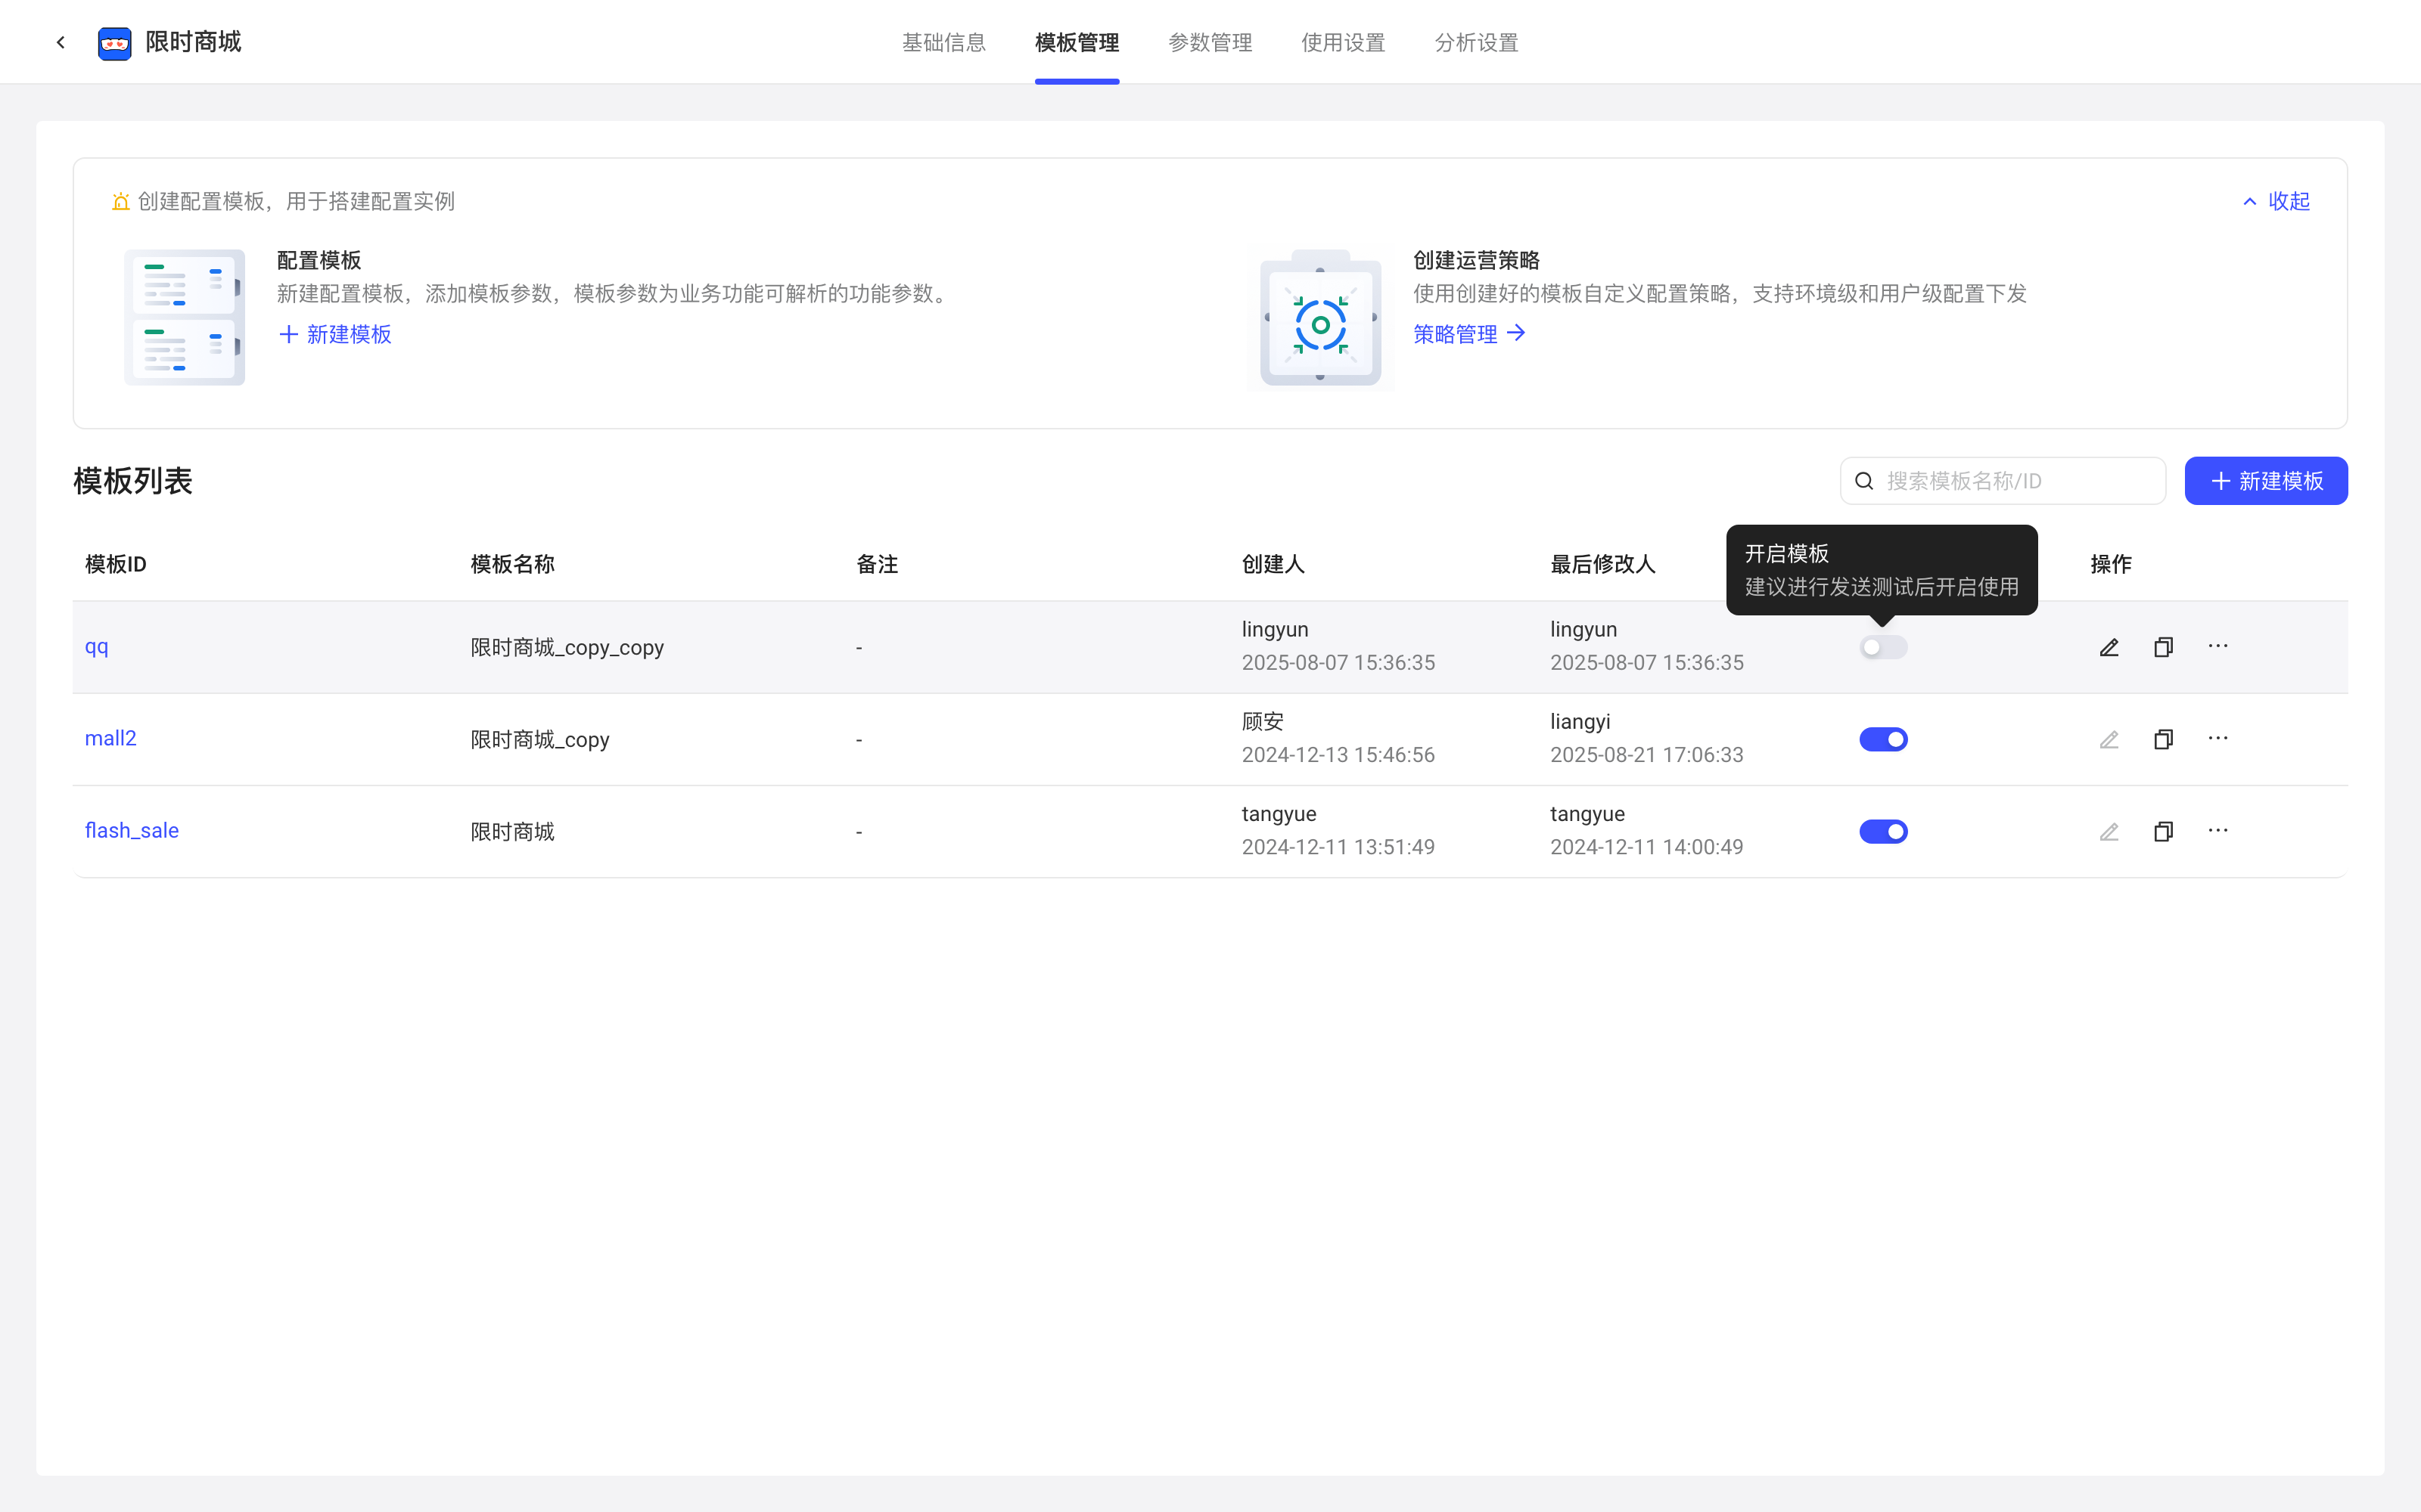Click the 限时商城 page title
2421x1512 pixels.
point(193,42)
